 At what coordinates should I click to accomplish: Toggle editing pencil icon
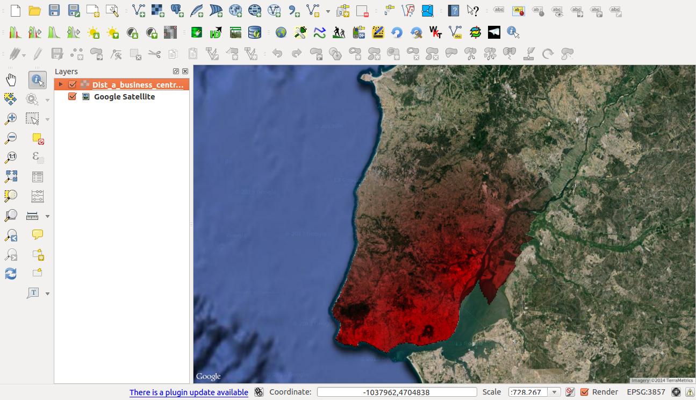pyautogui.click(x=38, y=54)
